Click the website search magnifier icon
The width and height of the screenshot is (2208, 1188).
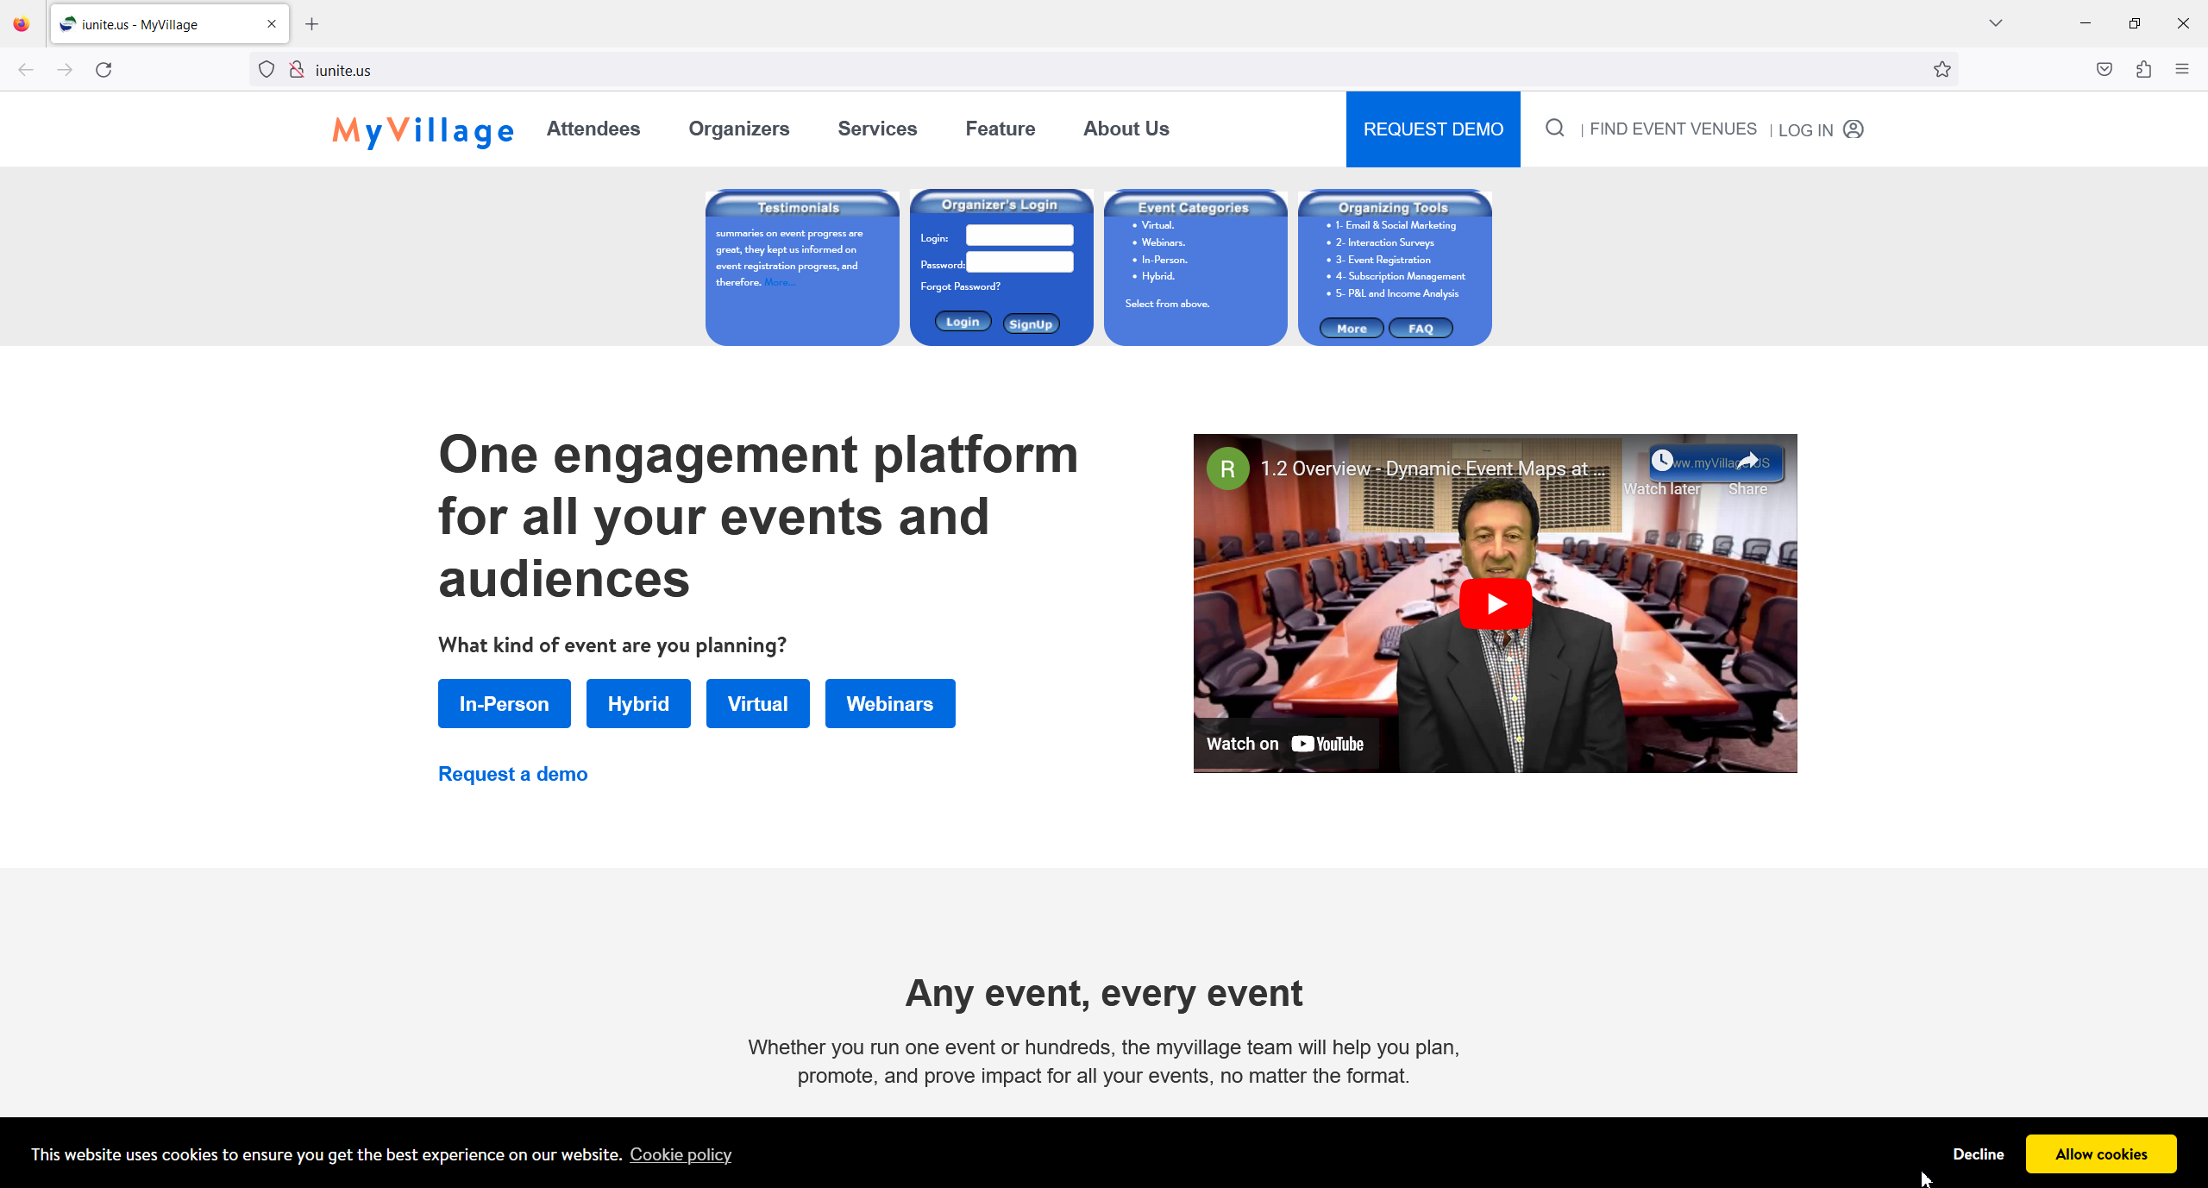(1554, 129)
